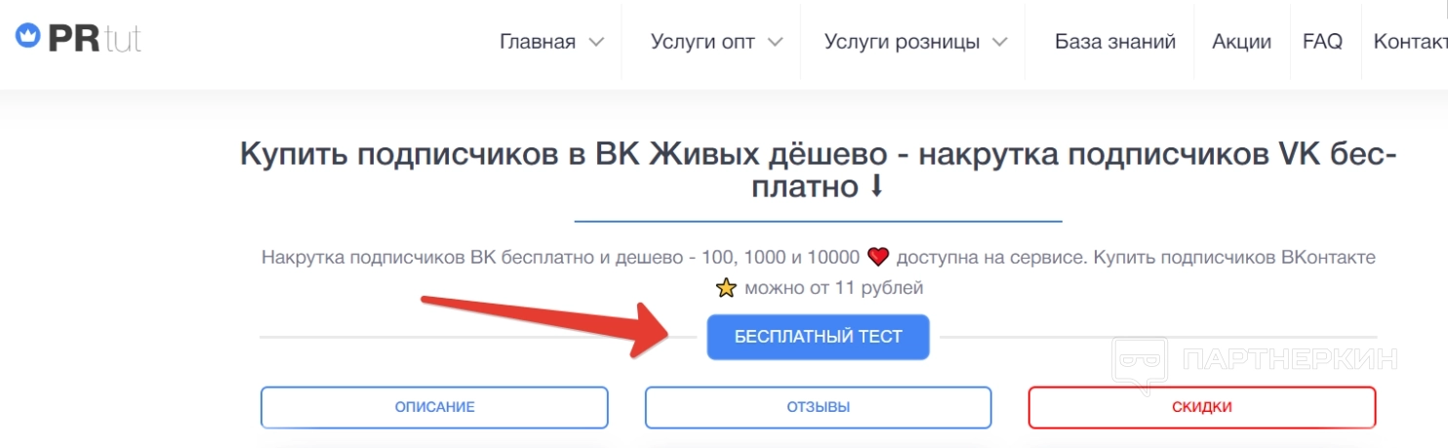The width and height of the screenshot is (1448, 448).
Task: Open the Акции menu link
Action: pos(1241,42)
